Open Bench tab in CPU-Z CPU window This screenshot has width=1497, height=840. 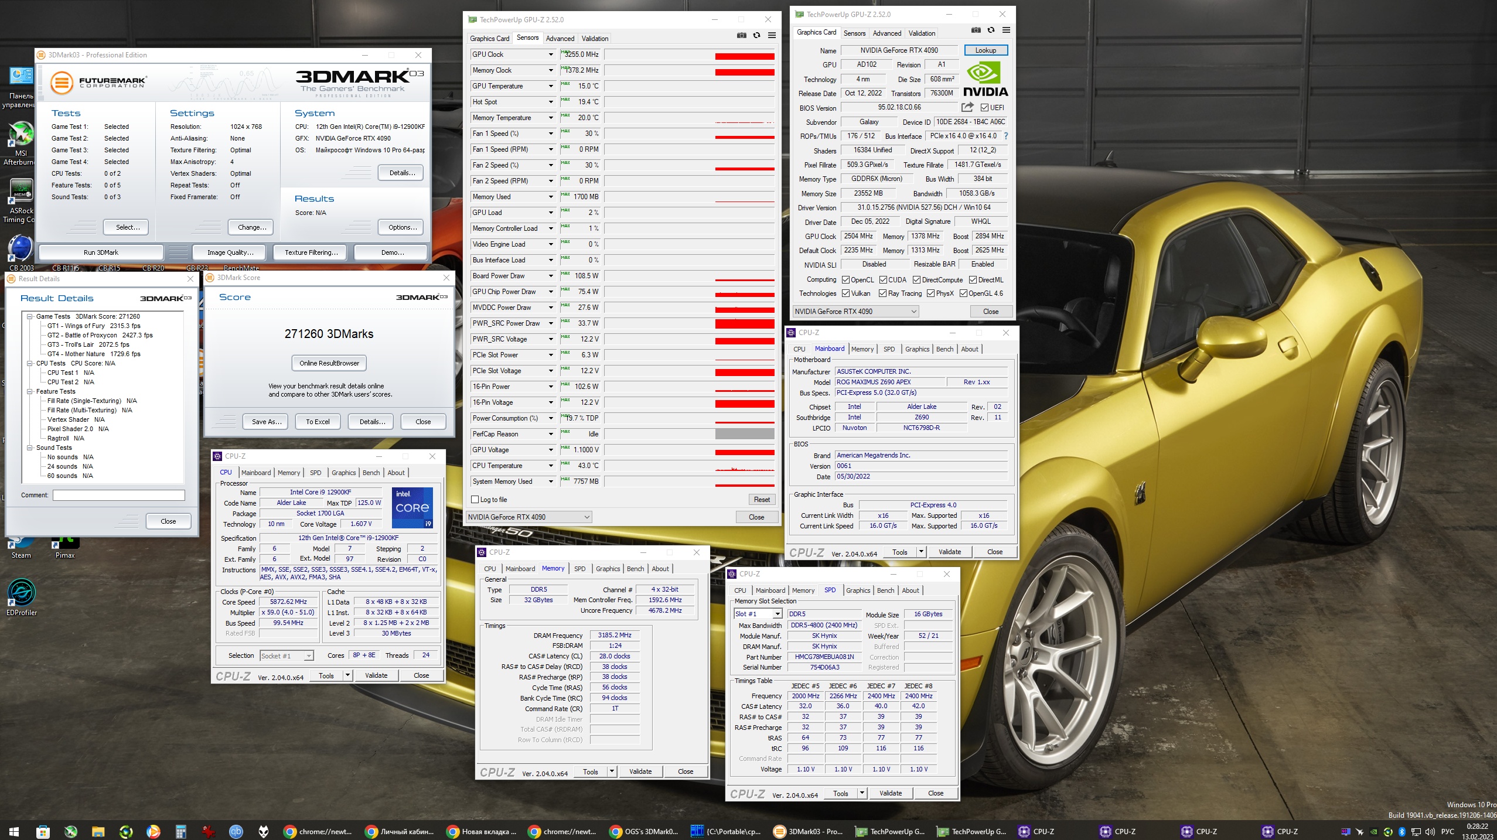coord(371,473)
